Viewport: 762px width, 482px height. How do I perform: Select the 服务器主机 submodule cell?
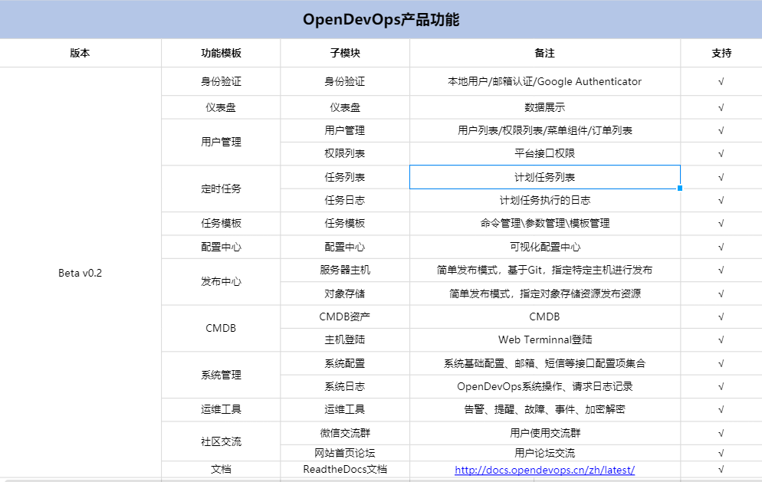(x=345, y=271)
